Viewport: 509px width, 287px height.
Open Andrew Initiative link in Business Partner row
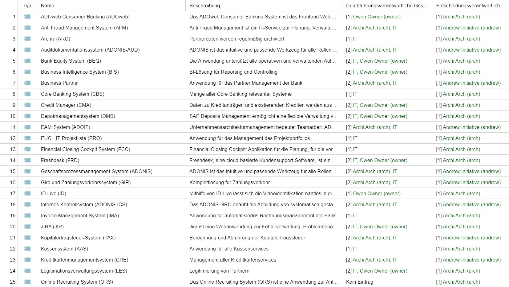(x=472, y=83)
